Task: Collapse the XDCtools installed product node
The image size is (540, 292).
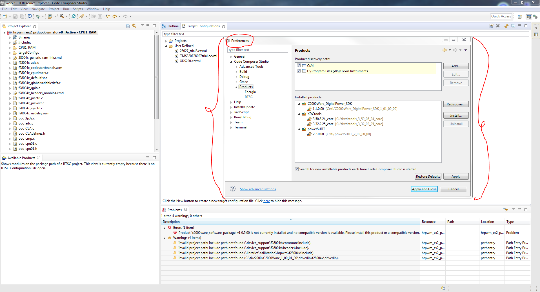Action: coord(299,114)
